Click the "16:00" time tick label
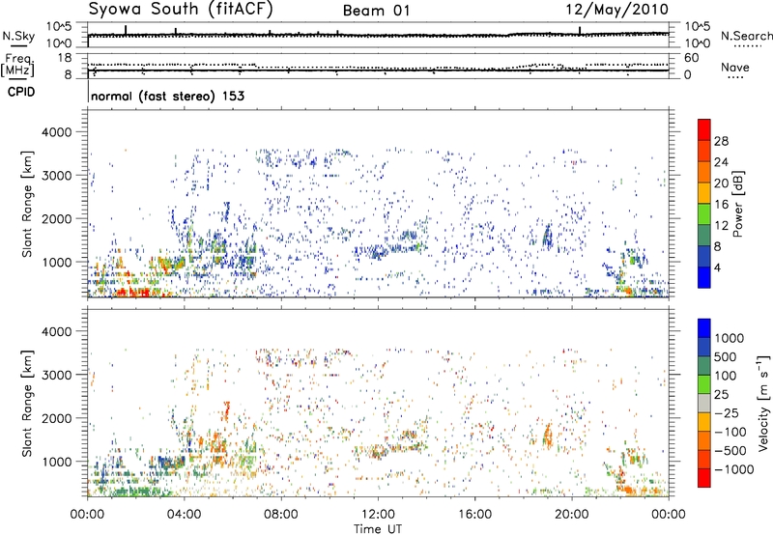 474,515
